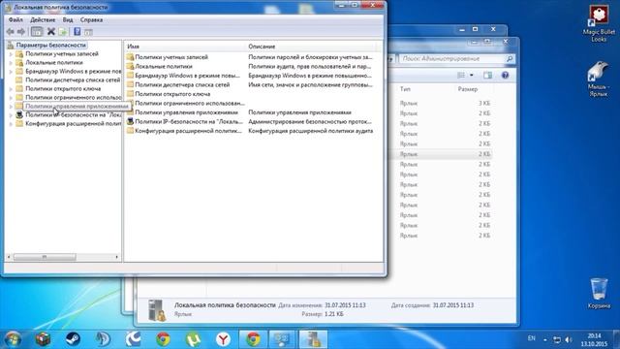The height and width of the screenshot is (349, 620).
Task: Open the Magic Bullet Looks desktop shortcut
Action: tap(599, 23)
